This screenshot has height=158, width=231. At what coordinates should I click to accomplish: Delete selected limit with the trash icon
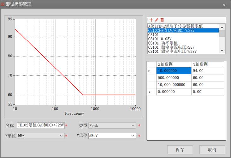[162, 20]
